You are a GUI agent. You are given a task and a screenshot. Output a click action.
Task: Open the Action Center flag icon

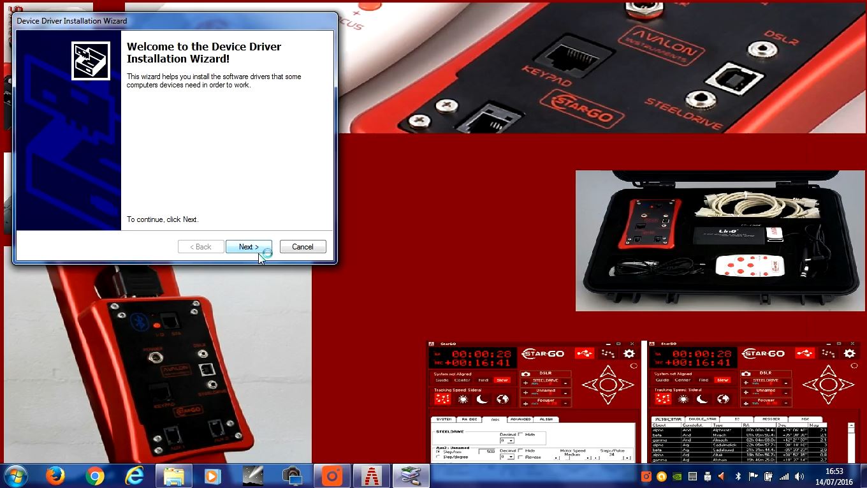pos(754,477)
